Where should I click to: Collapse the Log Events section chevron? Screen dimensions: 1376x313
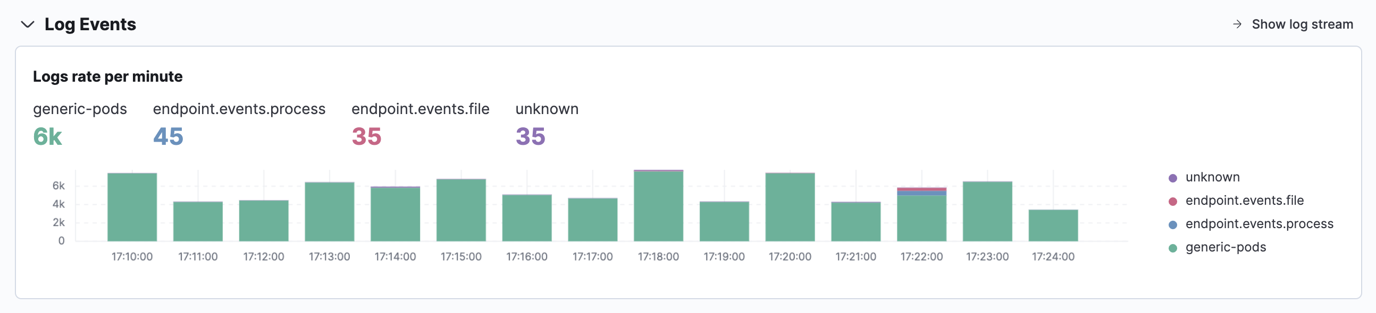click(27, 24)
